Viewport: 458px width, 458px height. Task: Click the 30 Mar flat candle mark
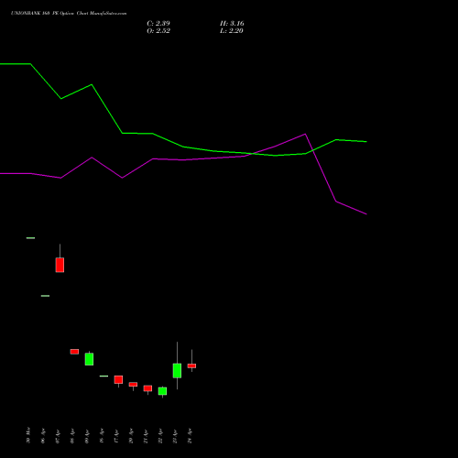click(x=30, y=238)
